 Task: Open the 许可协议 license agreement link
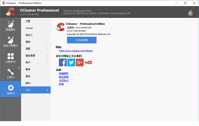point(64,80)
